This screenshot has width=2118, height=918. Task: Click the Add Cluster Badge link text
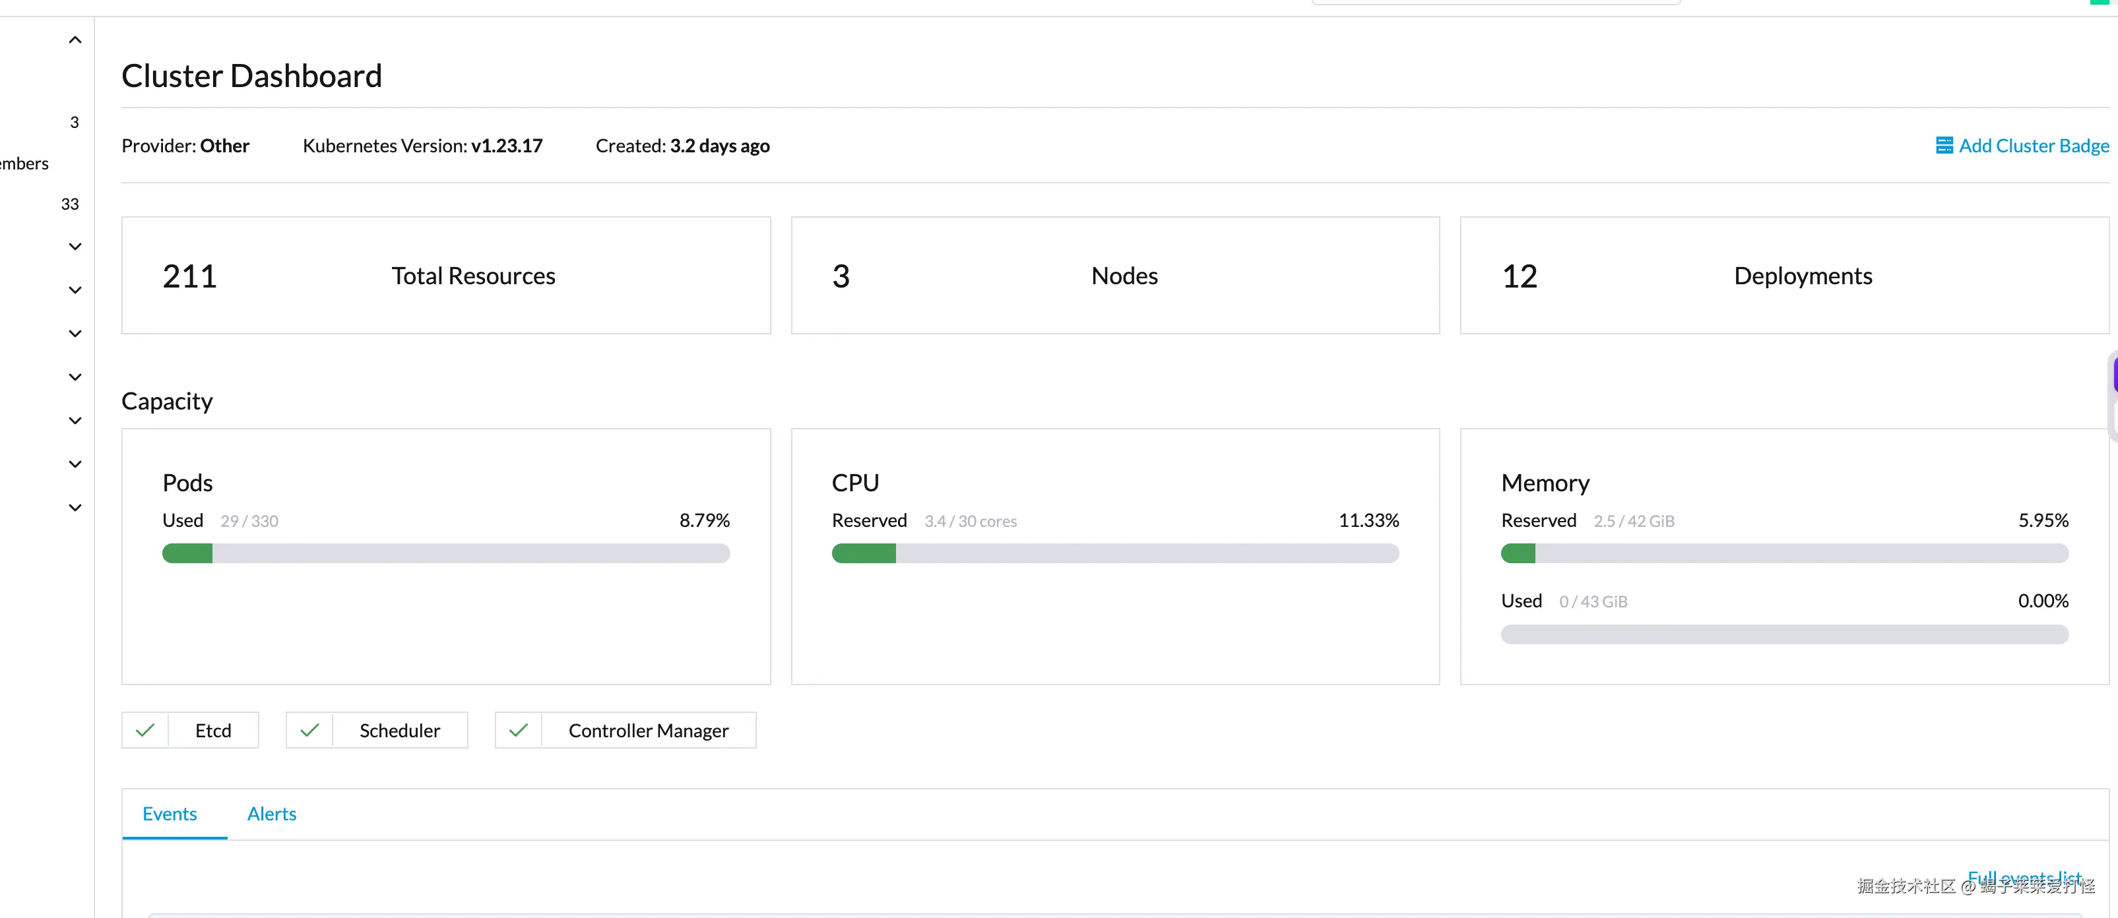[2034, 146]
